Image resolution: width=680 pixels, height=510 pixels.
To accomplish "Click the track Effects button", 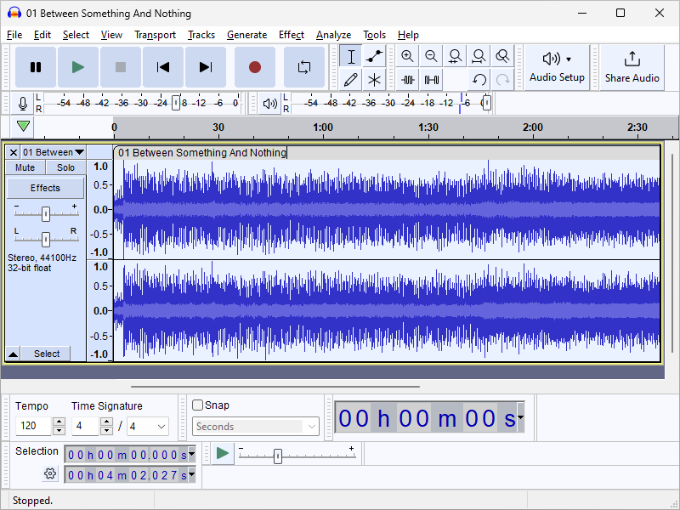I will click(46, 188).
